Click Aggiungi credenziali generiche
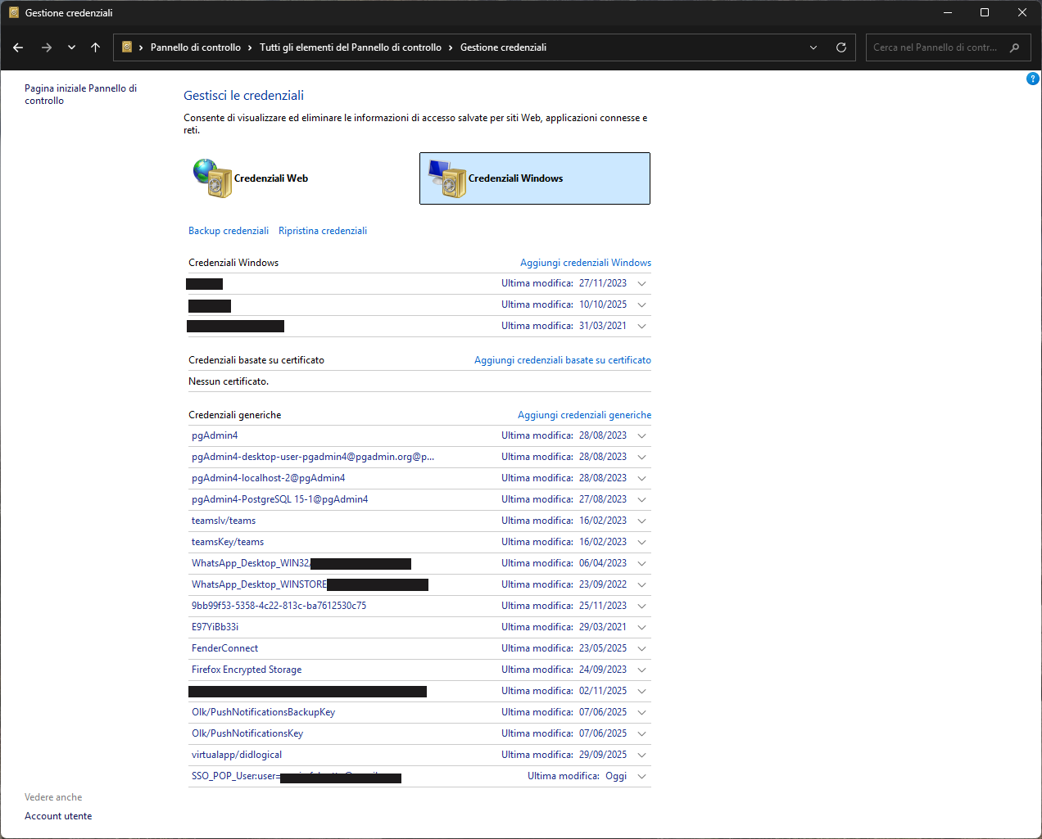This screenshot has height=839, width=1042. 585,415
